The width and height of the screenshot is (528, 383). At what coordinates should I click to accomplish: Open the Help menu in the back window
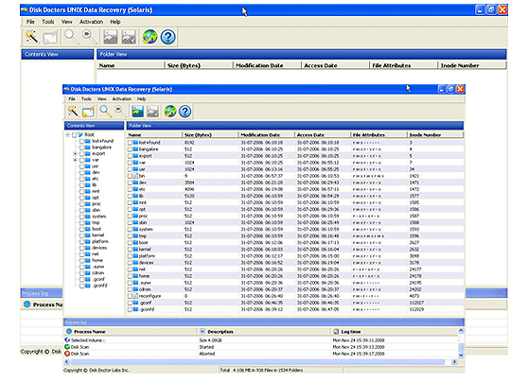coord(115,22)
